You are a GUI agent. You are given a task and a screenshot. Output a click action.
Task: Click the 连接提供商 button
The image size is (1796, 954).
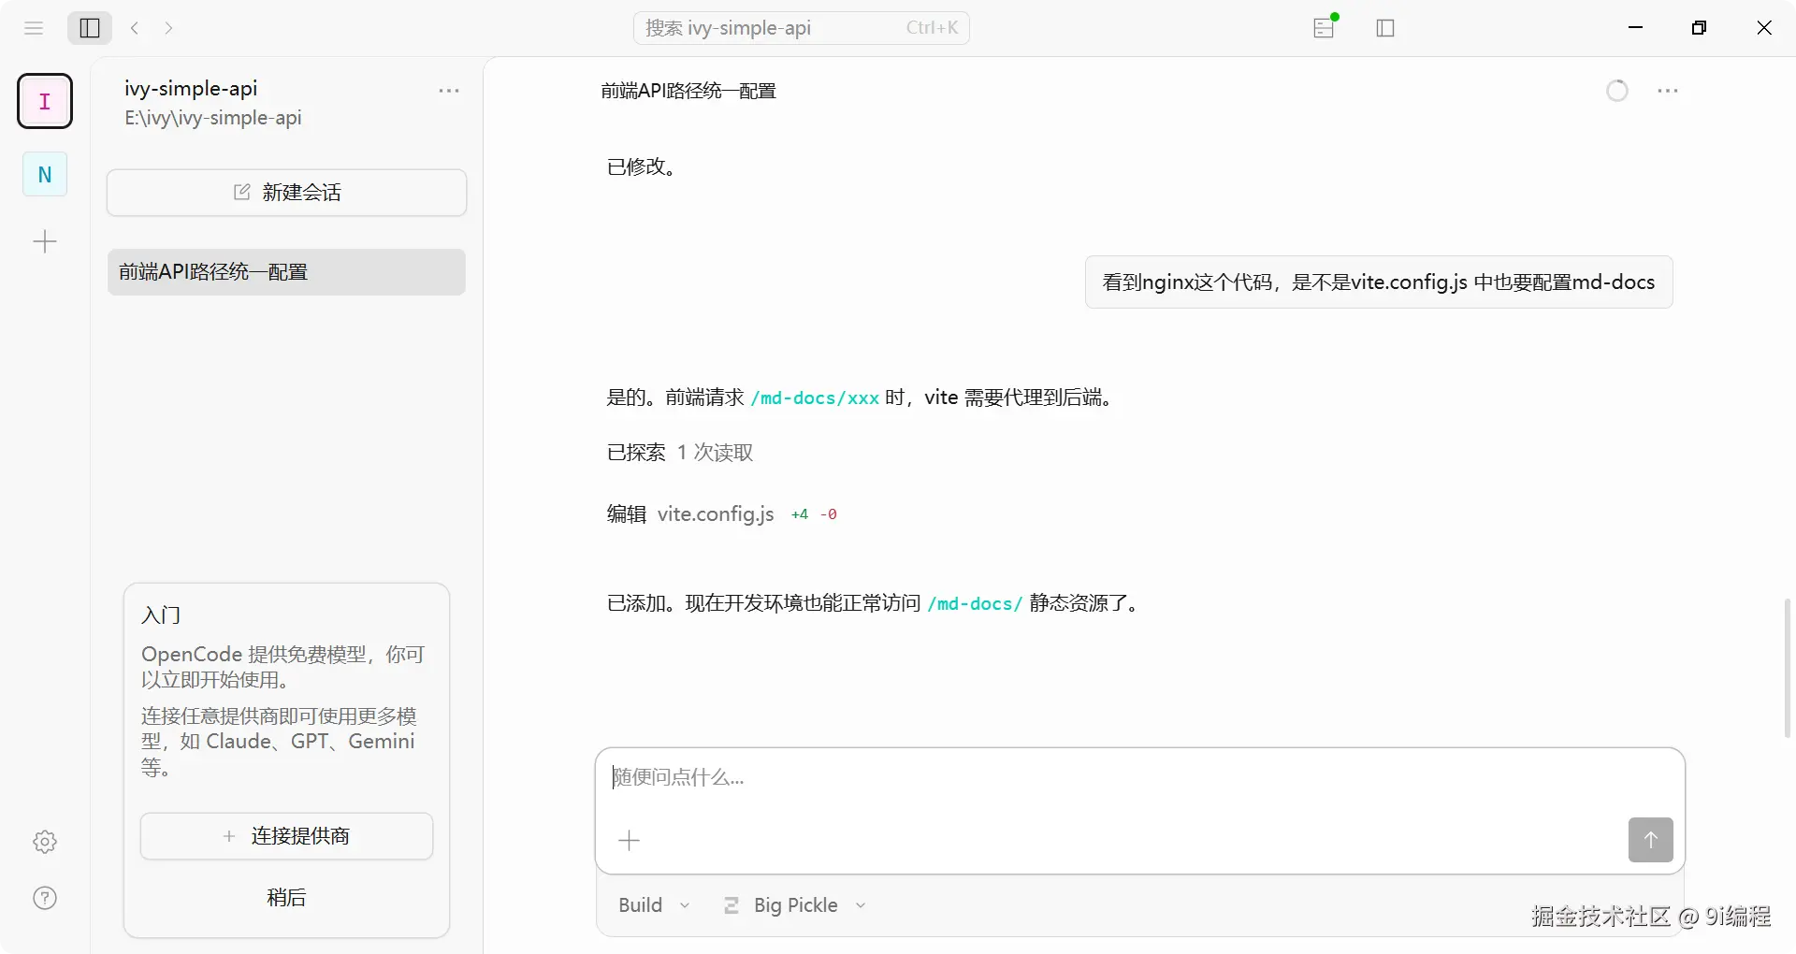pos(286,836)
